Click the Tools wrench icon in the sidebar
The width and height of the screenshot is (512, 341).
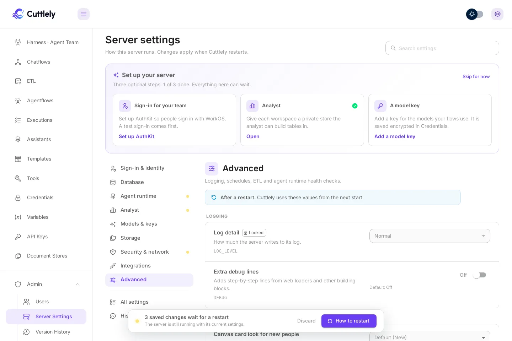pyautogui.click(x=18, y=178)
